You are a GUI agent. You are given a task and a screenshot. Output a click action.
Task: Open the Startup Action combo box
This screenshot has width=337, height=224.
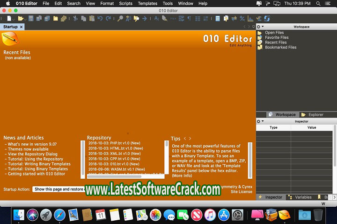pos(59,189)
